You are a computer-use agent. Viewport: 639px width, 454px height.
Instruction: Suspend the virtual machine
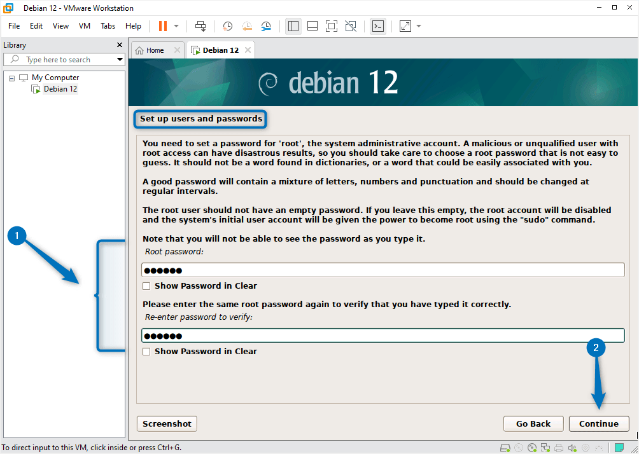tap(163, 26)
